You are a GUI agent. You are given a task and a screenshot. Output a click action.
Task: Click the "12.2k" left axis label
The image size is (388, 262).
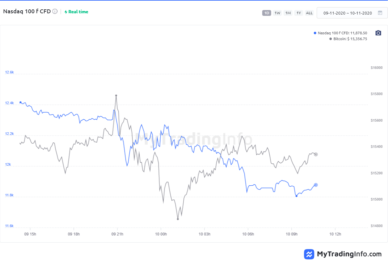tap(9, 134)
